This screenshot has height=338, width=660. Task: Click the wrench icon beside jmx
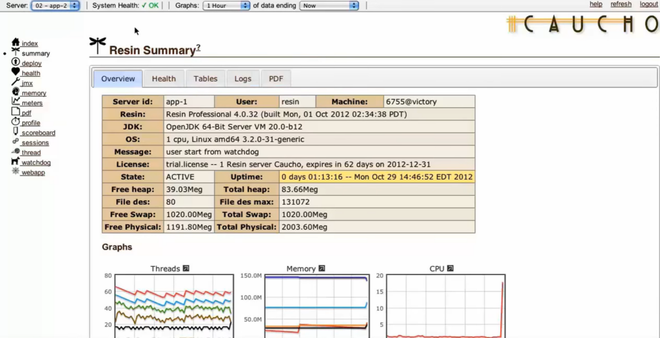15,82
